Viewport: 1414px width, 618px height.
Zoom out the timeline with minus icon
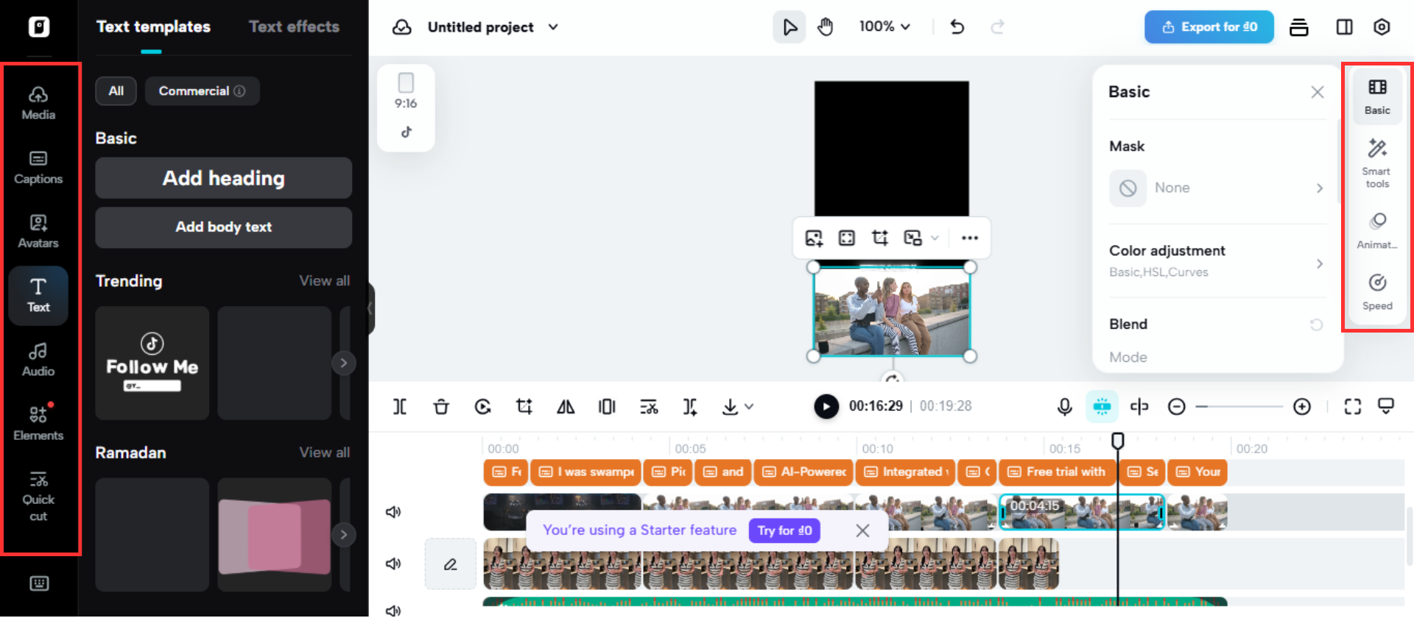1177,407
